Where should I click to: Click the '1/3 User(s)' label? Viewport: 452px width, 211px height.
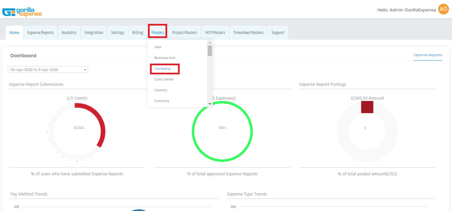pyautogui.click(x=77, y=98)
